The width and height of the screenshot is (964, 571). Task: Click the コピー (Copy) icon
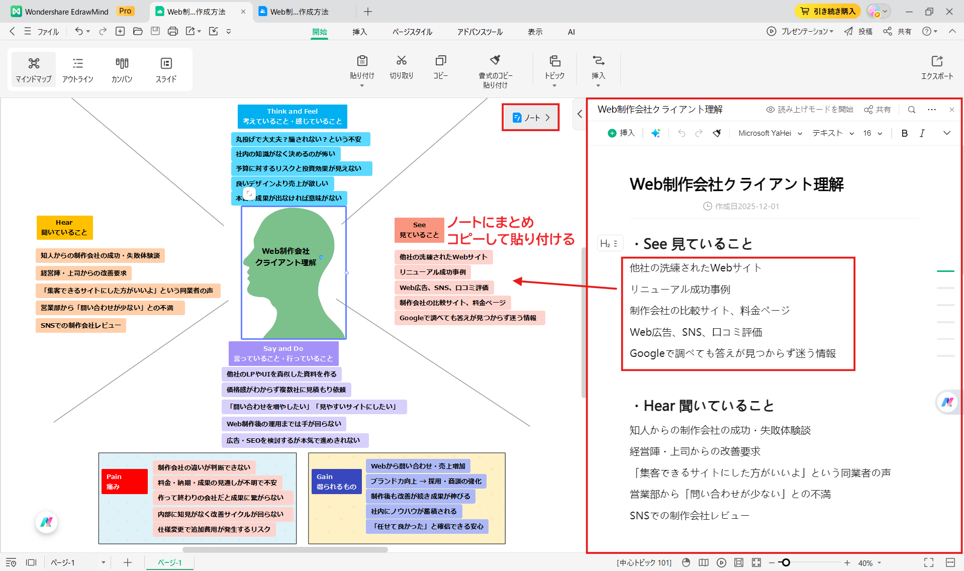coord(440,68)
